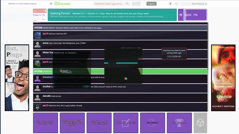Report the Scuffed post via exclamation icon
This screenshot has height=134, width=239.
tap(205, 88)
